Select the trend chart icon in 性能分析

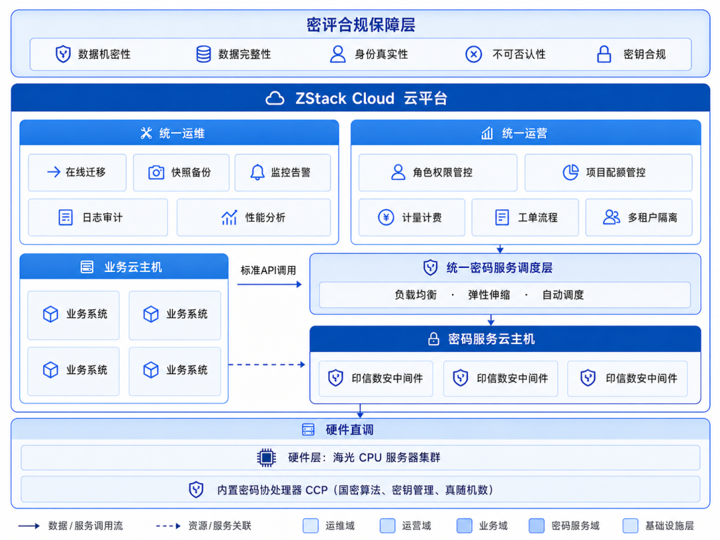[x=229, y=217]
